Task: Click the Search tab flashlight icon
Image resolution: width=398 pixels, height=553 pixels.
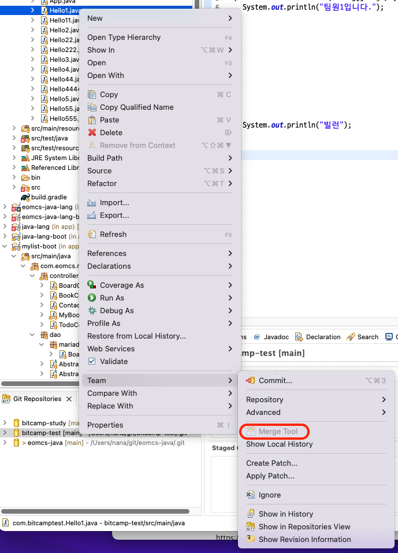Action: pyautogui.click(x=351, y=337)
